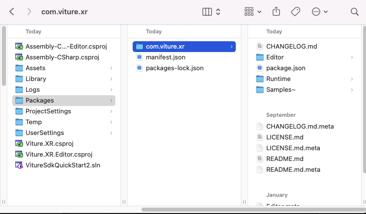Expand the ProjectSettings folder chevron
Viewport: 366px width, 214px height.
click(111, 111)
